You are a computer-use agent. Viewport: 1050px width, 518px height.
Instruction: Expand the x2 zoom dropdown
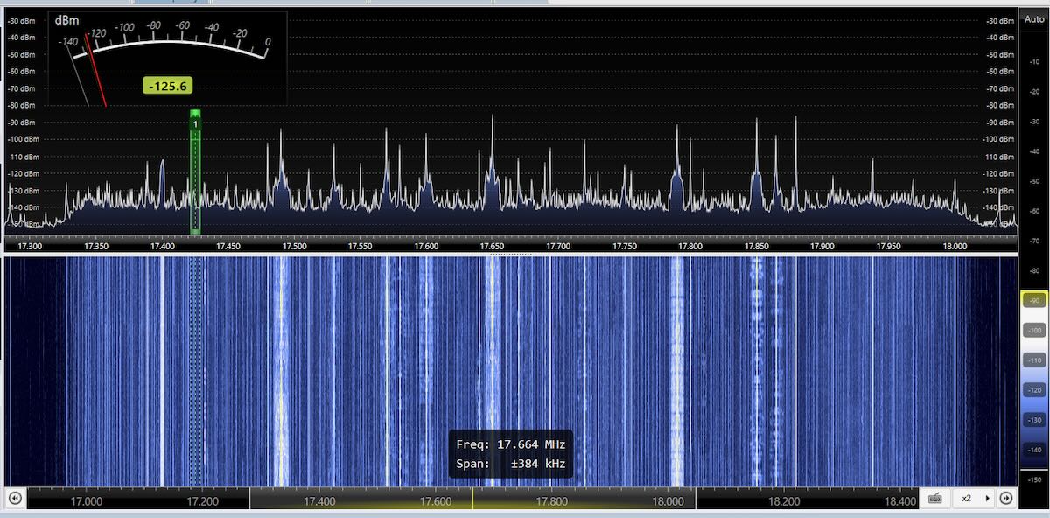pyautogui.click(x=988, y=499)
